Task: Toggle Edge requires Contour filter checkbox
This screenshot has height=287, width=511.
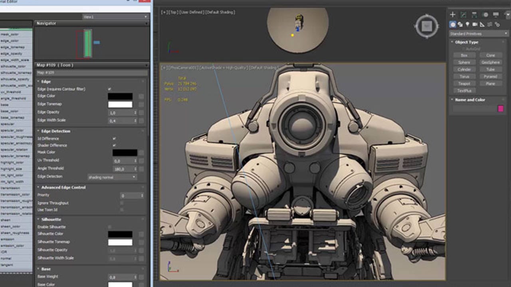Action: (x=109, y=89)
